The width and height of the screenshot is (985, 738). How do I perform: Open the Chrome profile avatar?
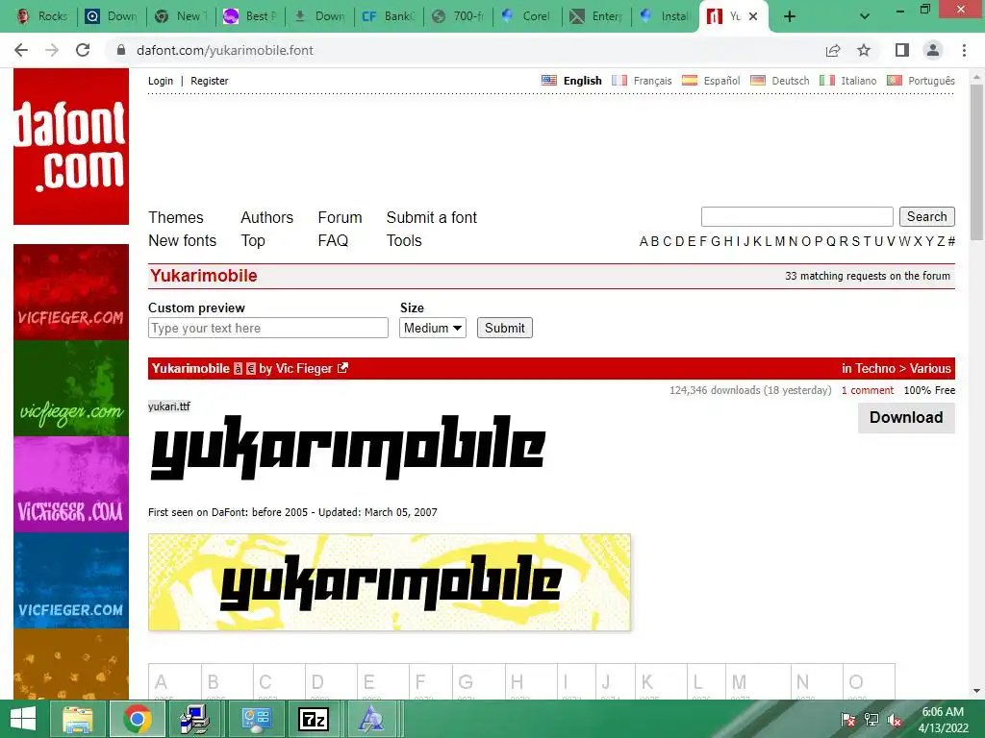[933, 50]
